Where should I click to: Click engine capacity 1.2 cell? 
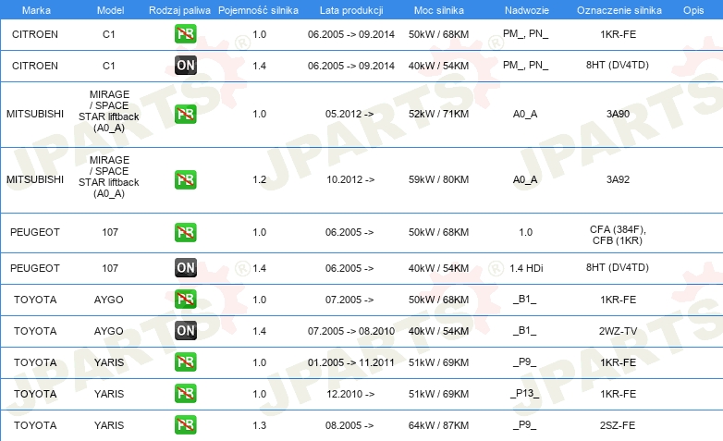[x=259, y=179]
